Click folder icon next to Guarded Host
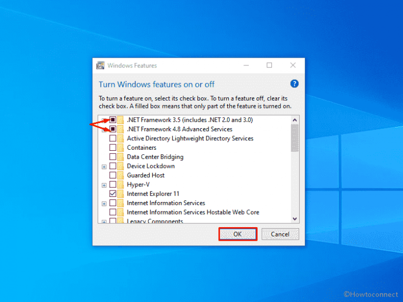Screen dimensions: 403x302 (x=121, y=175)
